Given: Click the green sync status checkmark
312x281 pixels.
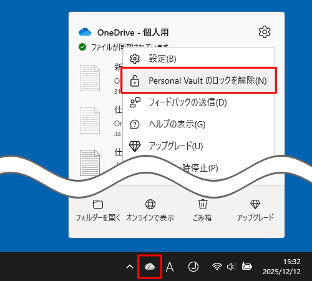Looking at the screenshot, I should click(82, 47).
